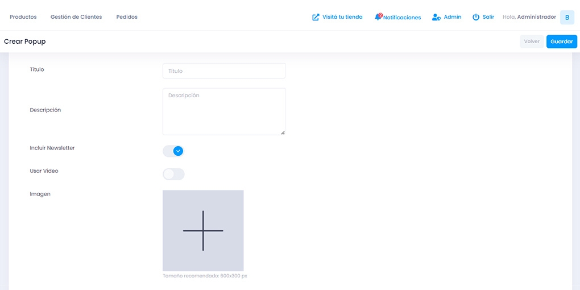Click the Notificaciones text link
The height and width of the screenshot is (290, 580).
(402, 18)
